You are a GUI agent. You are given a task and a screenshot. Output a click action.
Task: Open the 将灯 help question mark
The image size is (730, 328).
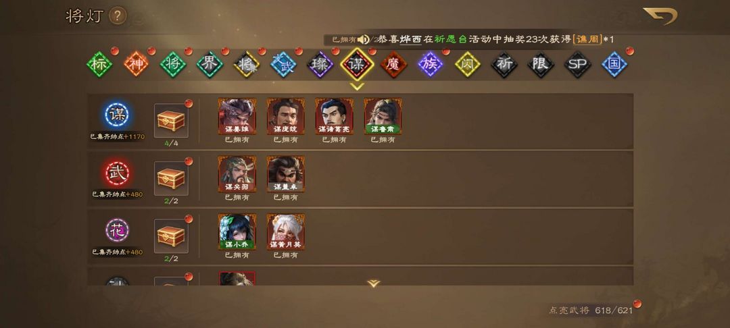(118, 16)
